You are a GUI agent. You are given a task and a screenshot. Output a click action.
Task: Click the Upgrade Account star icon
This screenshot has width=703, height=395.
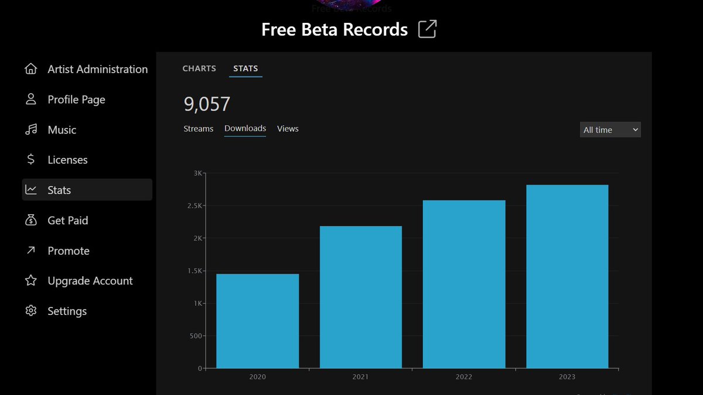[x=30, y=280]
